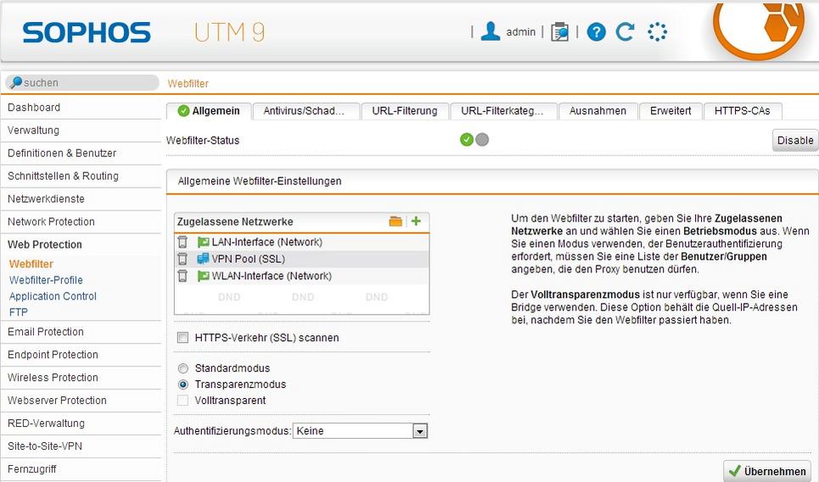Open the HTTPS-CAs tab
This screenshot has height=482, width=819.
[743, 111]
